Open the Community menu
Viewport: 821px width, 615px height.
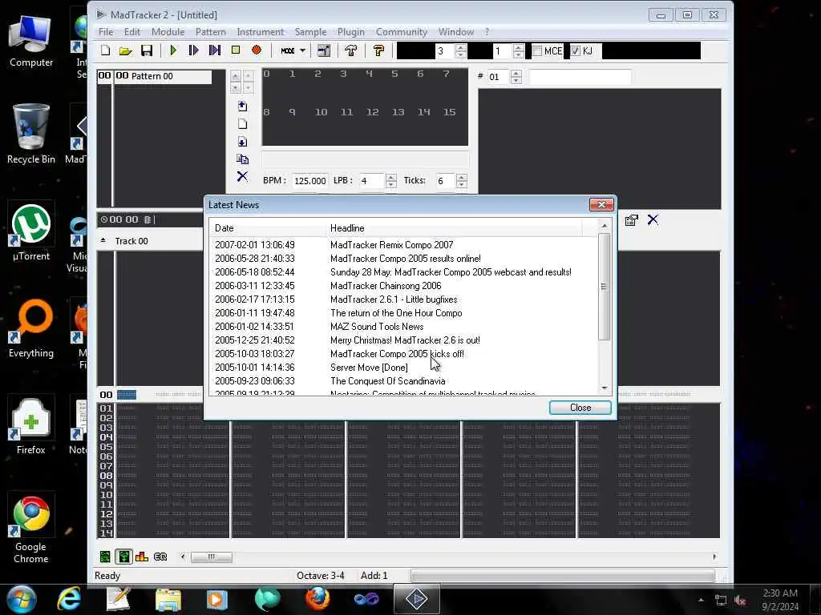pyautogui.click(x=402, y=32)
